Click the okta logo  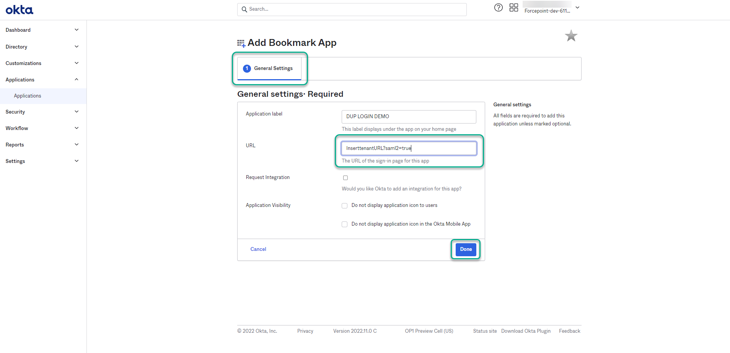click(x=19, y=9)
